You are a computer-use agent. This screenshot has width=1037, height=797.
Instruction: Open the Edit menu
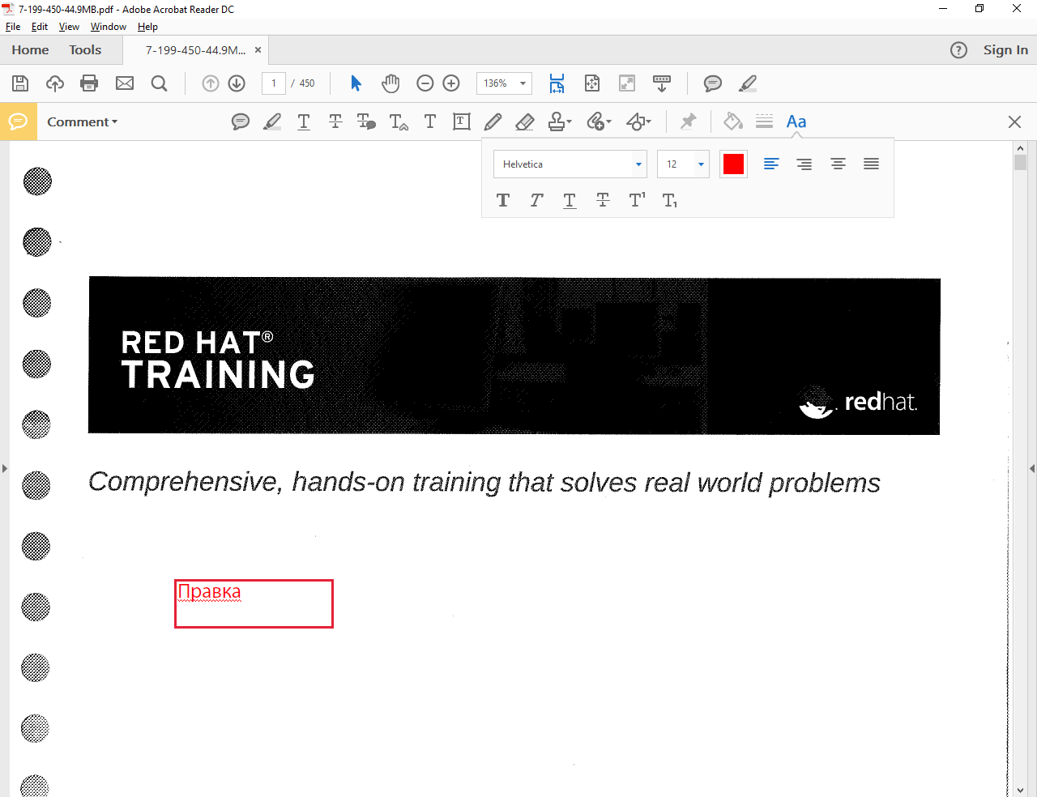39,27
